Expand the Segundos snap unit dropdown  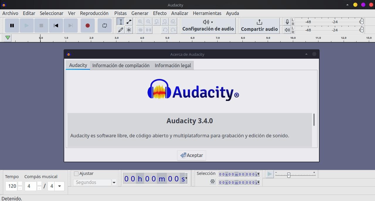114,183
